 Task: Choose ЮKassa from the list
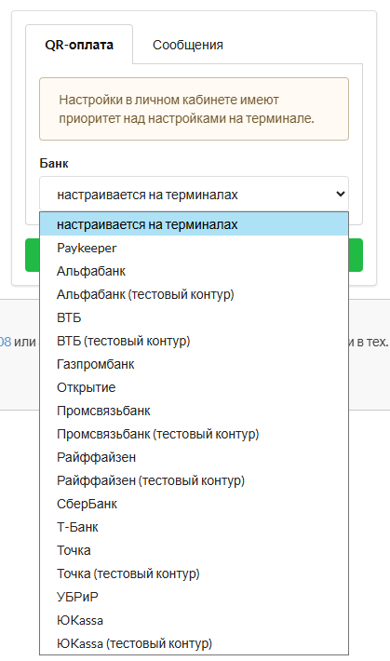point(194,620)
